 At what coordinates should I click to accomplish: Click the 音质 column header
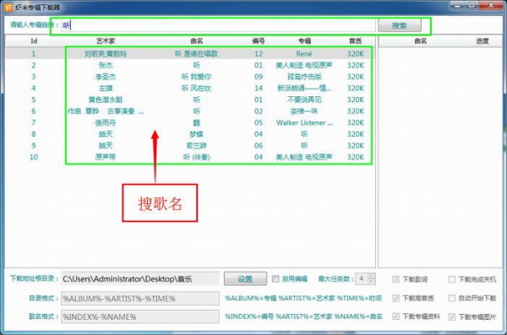[356, 41]
